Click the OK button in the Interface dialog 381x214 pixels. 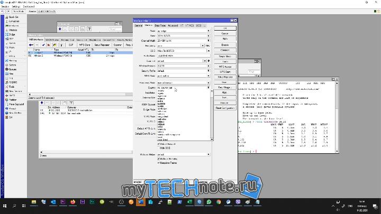(x=225, y=28)
